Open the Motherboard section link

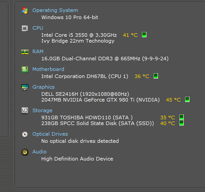tap(48, 69)
